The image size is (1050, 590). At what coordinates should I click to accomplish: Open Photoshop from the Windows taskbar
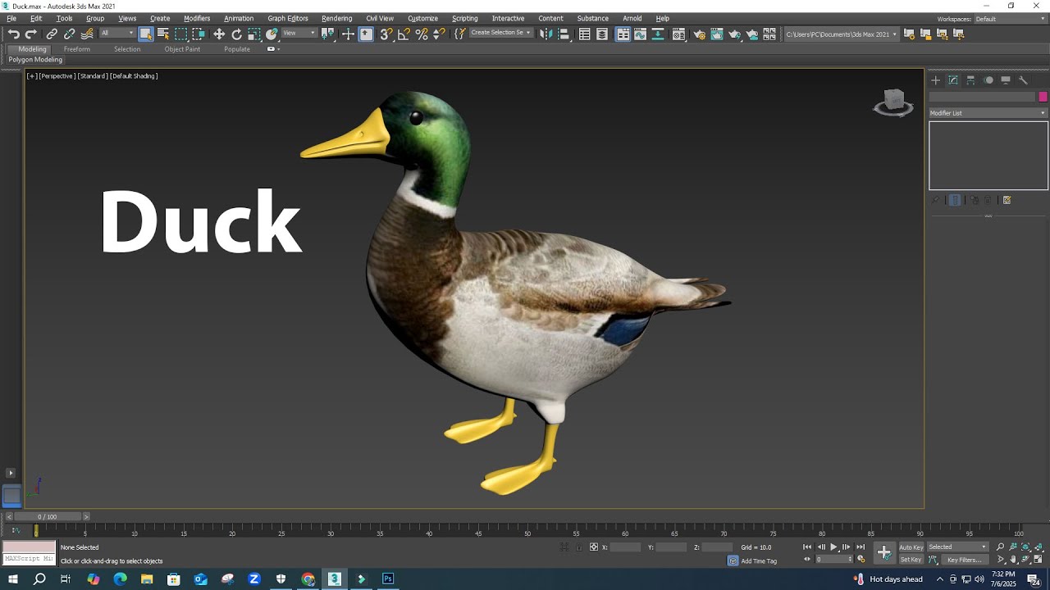[x=388, y=579]
